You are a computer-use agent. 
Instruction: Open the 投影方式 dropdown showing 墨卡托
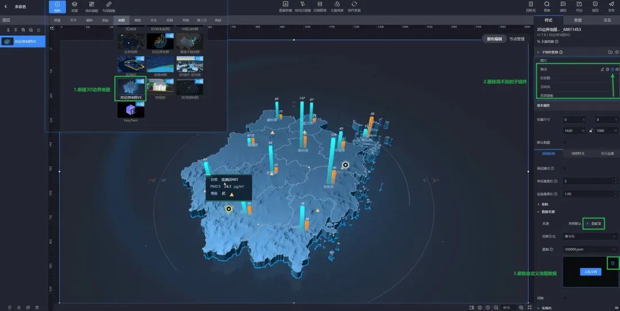tap(590, 237)
